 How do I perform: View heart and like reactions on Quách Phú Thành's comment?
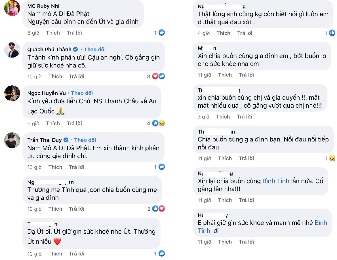159,76
